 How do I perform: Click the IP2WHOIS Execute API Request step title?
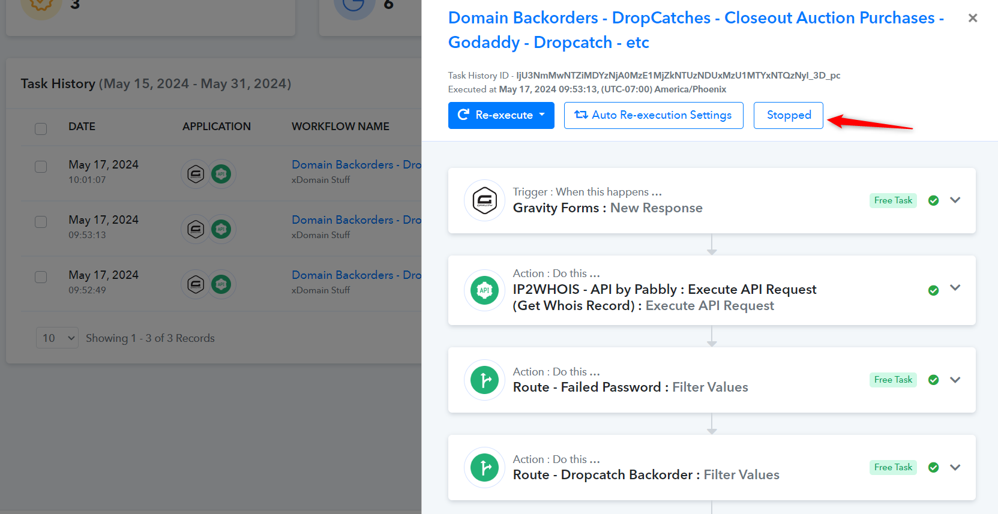[x=664, y=297]
